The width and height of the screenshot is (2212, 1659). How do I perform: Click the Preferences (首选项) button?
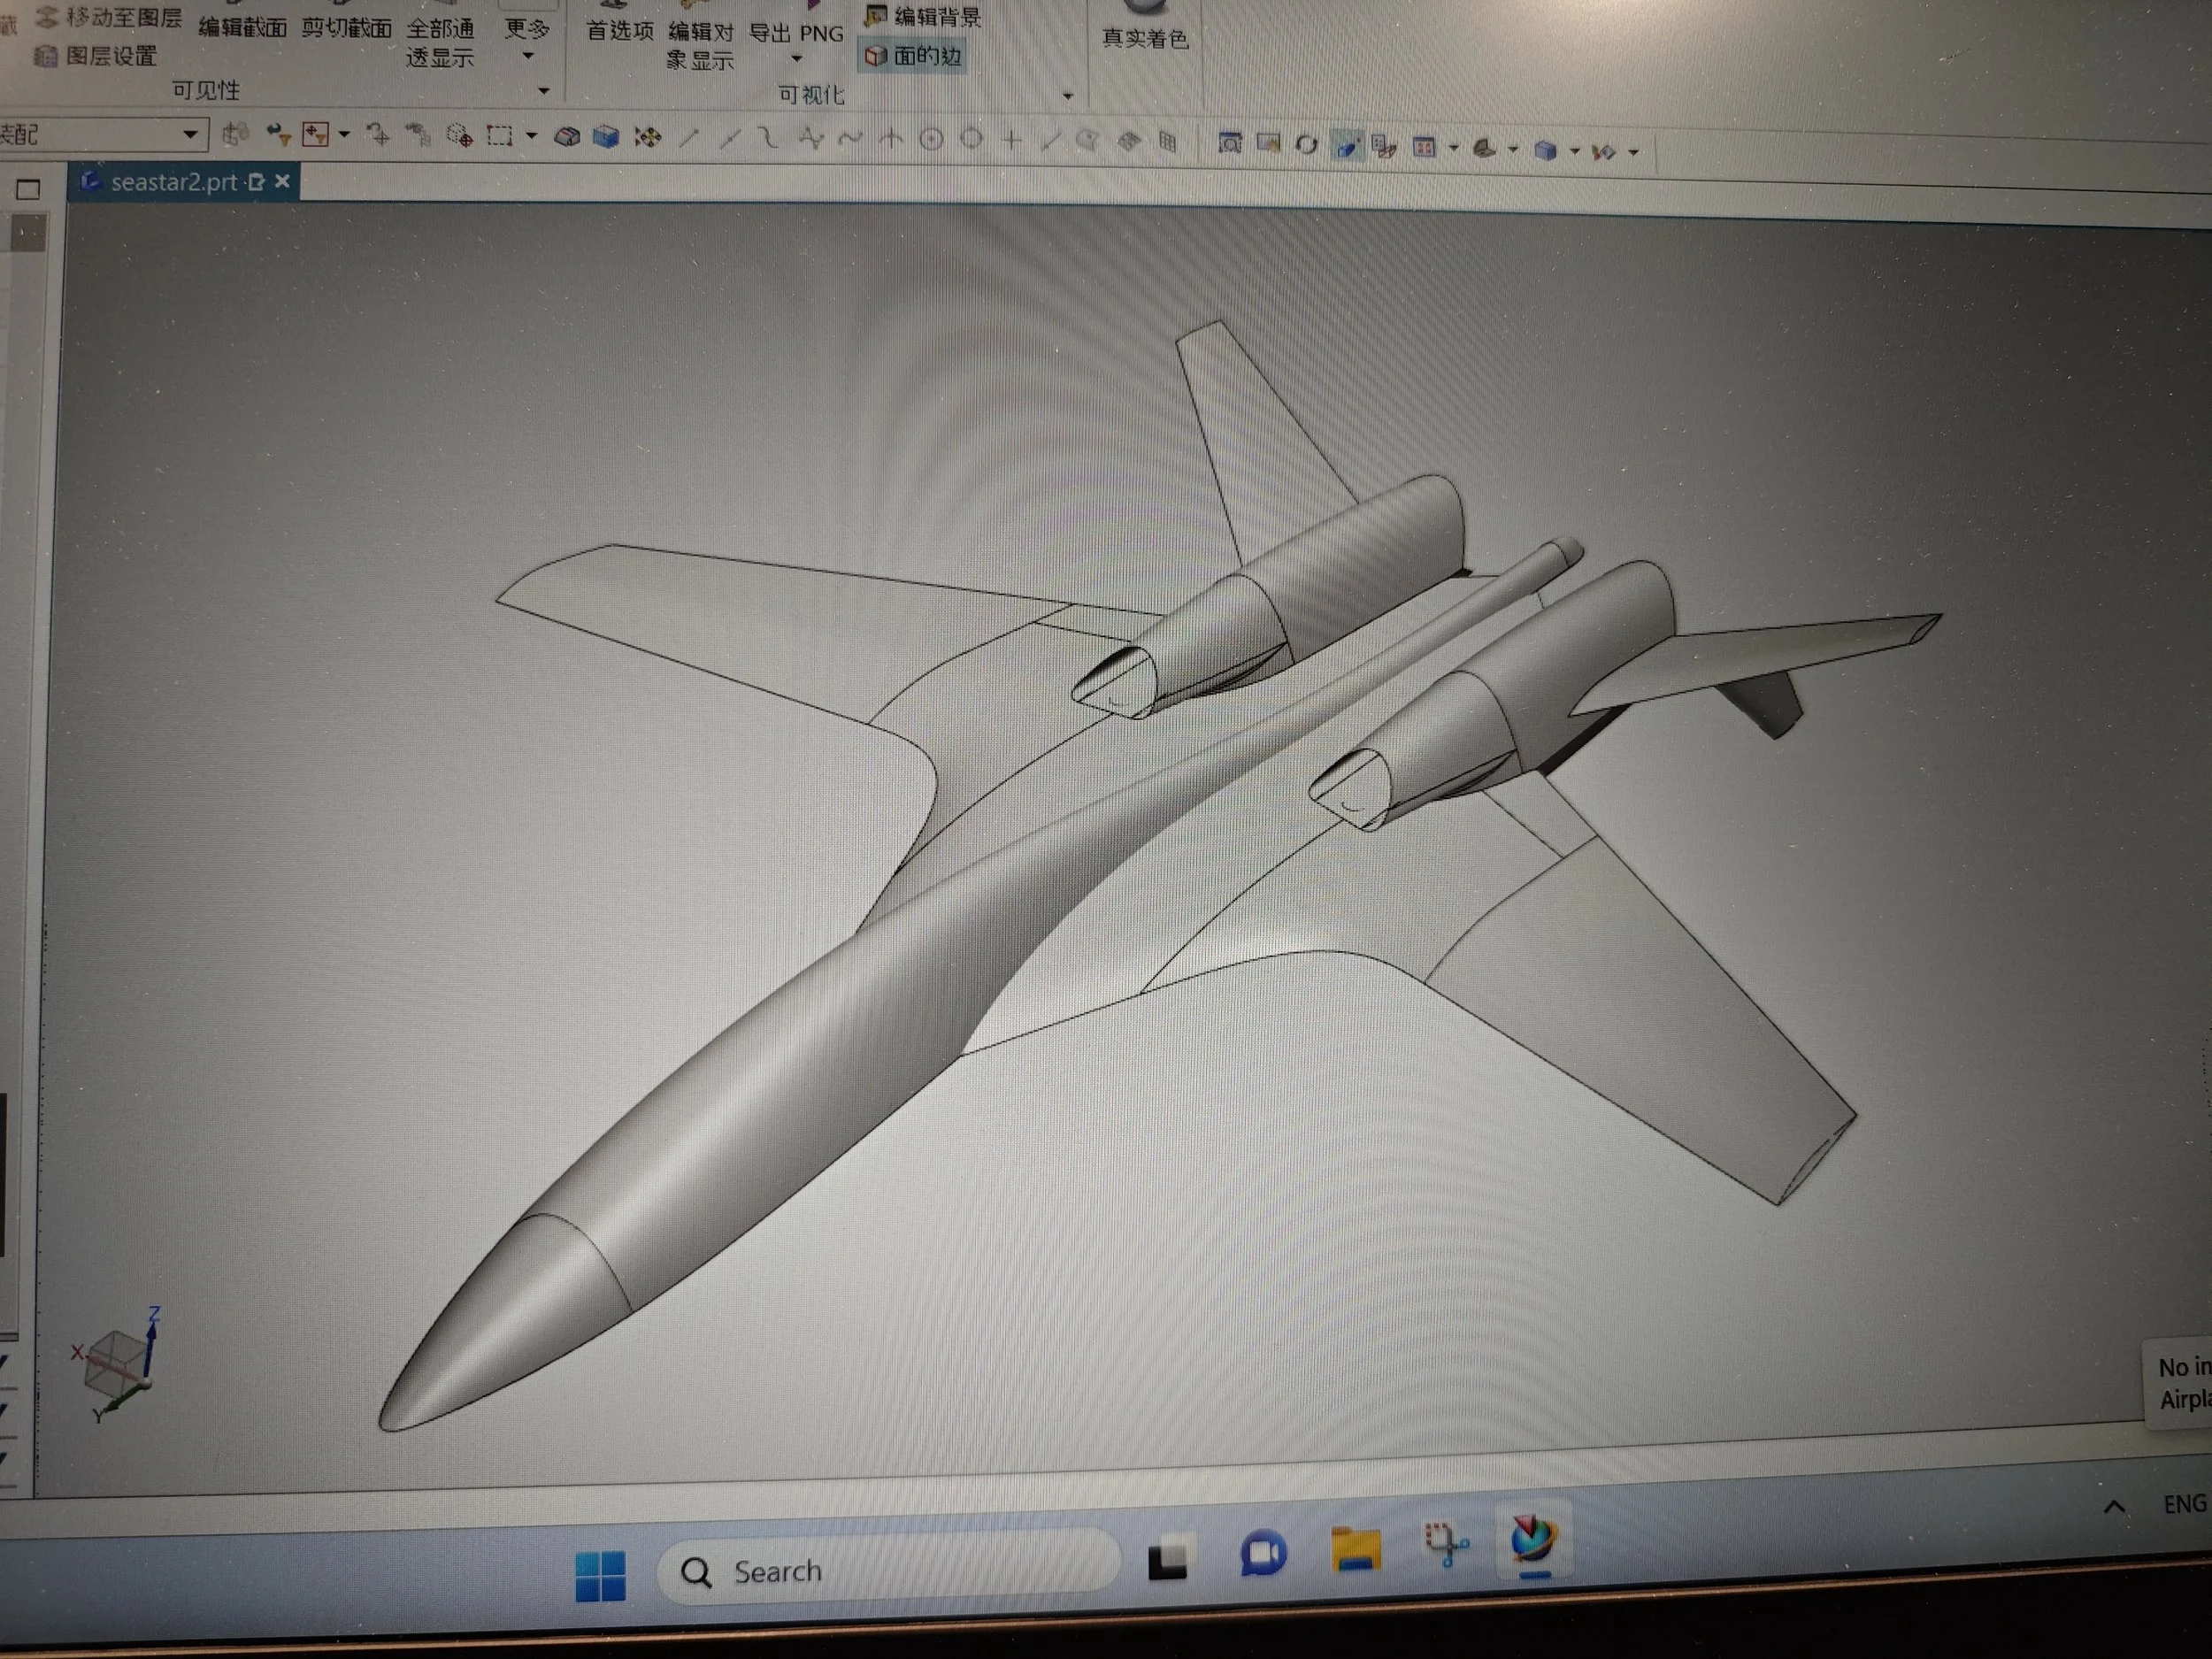click(x=619, y=31)
